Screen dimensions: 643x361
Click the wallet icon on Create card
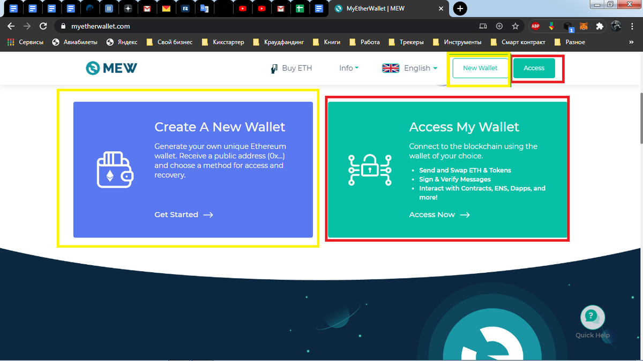115,170
